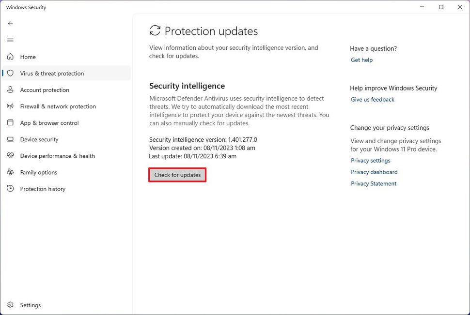470x315 pixels.
Task: Read the Privacy Statement
Action: pos(374,183)
